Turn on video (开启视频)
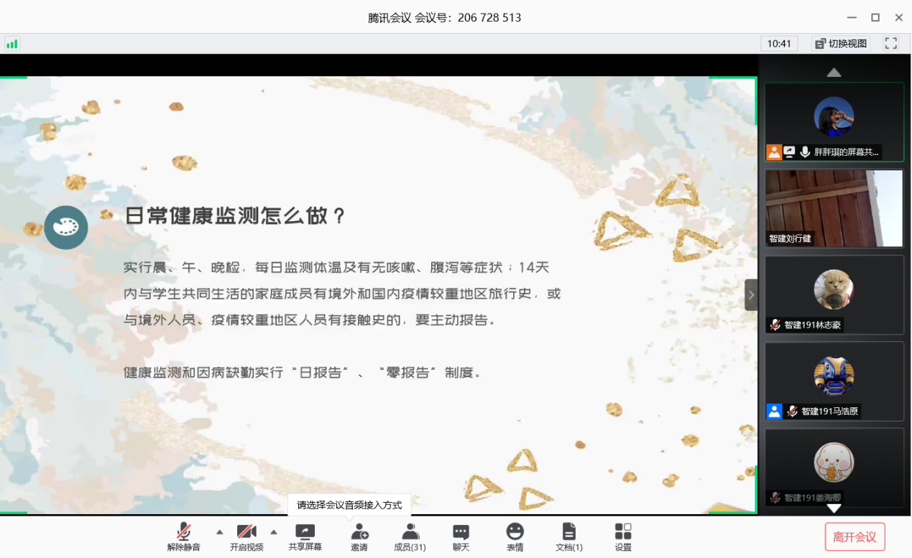This screenshot has width=912, height=558. click(247, 532)
